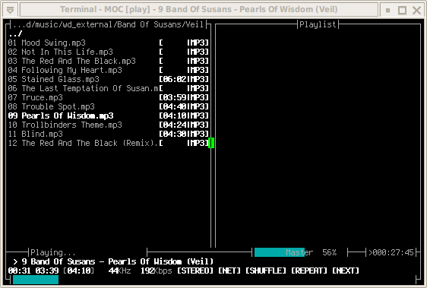The width and height of the screenshot is (427, 288).
Task: Open the window menu arrow icon
Action: pyautogui.click(x=11, y=10)
